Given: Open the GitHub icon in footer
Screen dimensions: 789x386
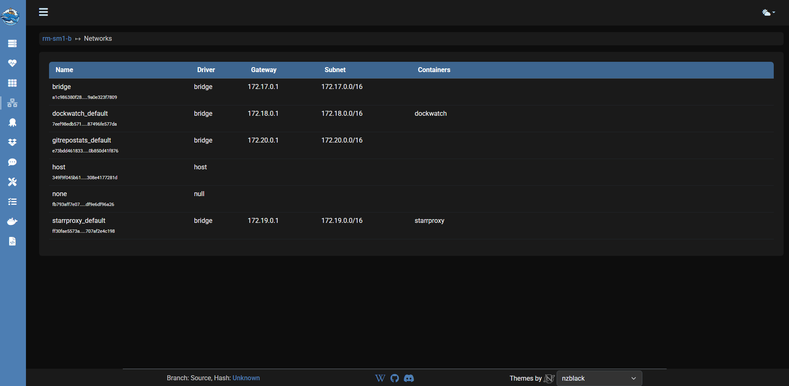Looking at the screenshot, I should 395,378.
